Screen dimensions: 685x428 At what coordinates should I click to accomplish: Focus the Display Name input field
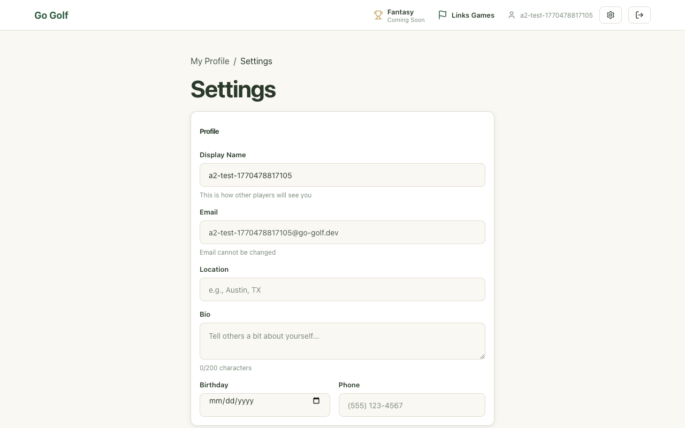(342, 175)
